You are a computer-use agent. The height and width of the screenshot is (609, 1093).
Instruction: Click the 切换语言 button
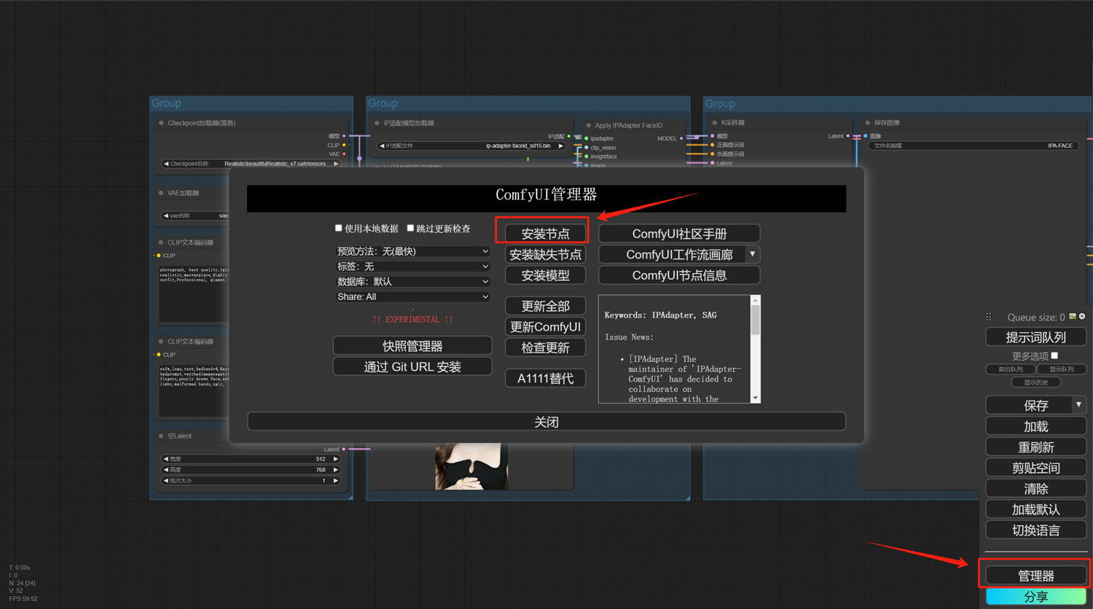1035,530
